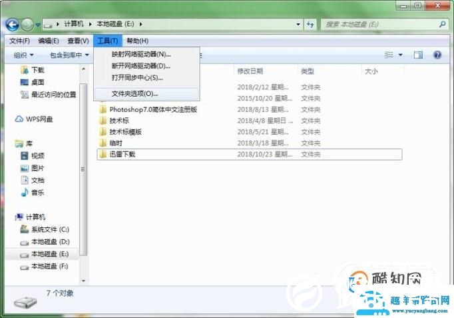Click the navigation pane scrollbar thumb

pyautogui.click(x=83, y=169)
